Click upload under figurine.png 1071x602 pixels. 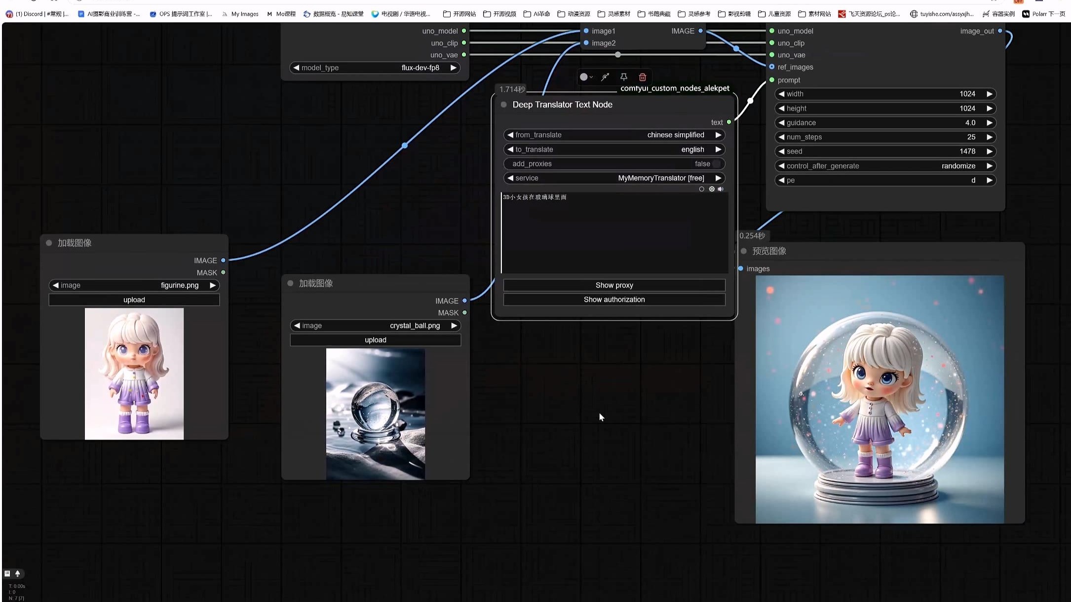[x=134, y=300]
